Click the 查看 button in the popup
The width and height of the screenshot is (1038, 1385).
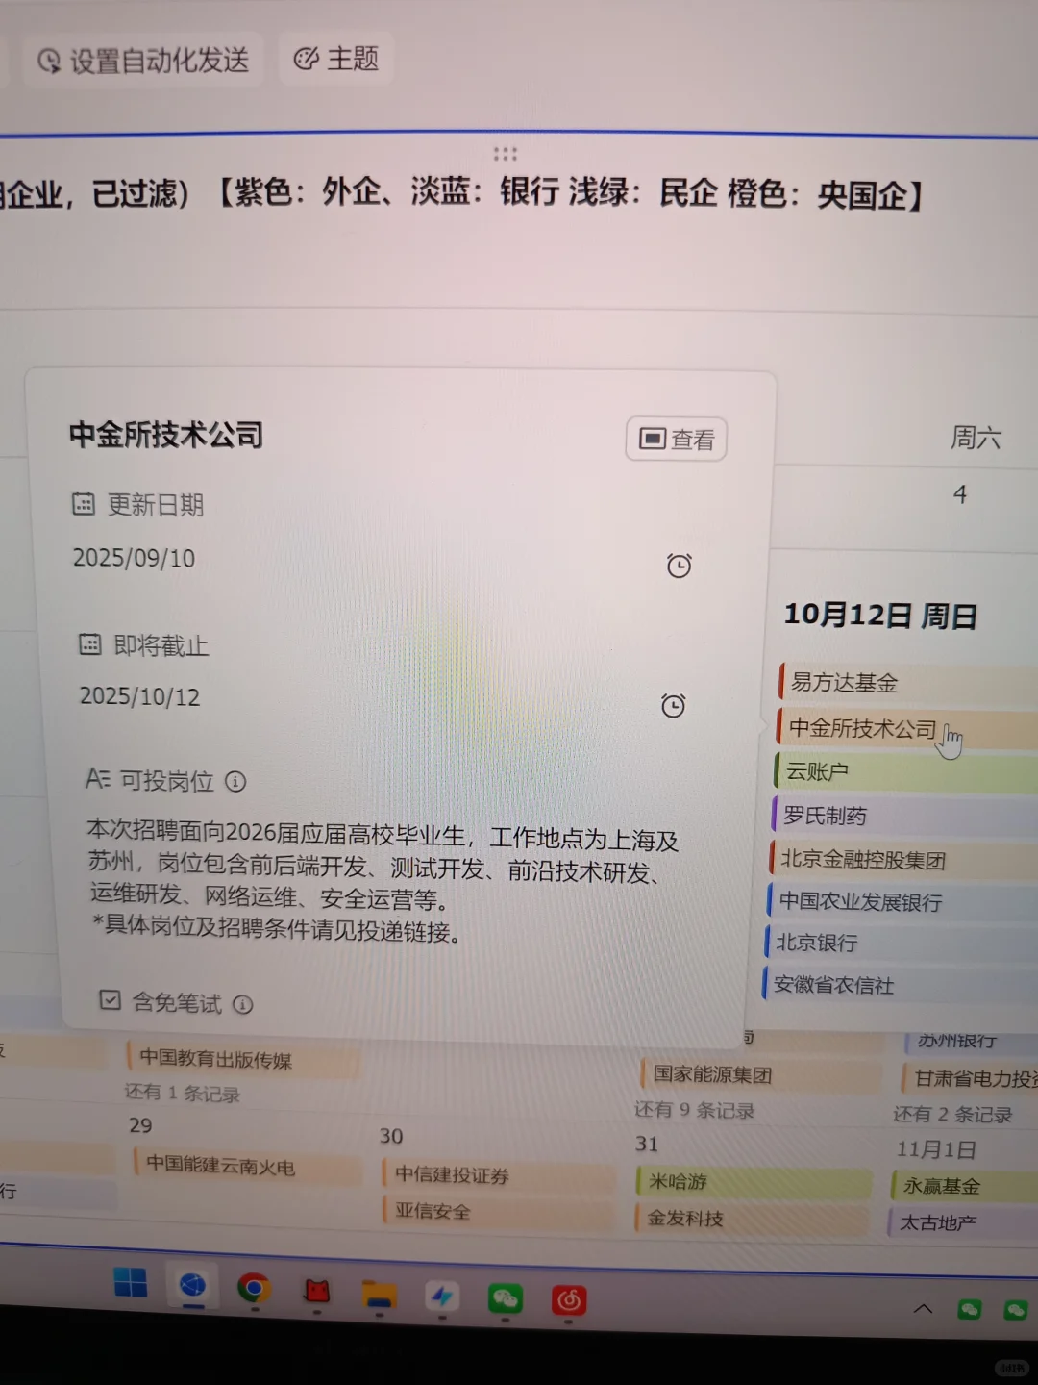[x=676, y=439]
